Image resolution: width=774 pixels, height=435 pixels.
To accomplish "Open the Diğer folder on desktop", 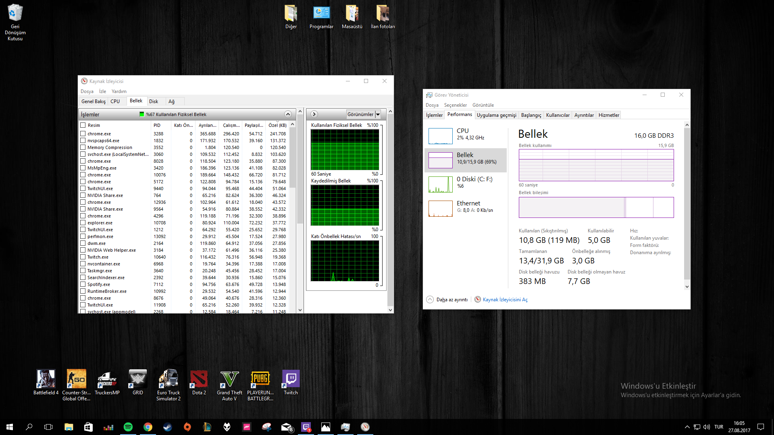I will pos(291,17).
